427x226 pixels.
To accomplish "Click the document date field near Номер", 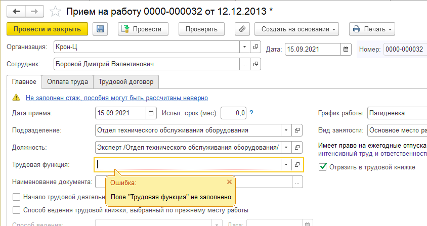I will [313, 49].
